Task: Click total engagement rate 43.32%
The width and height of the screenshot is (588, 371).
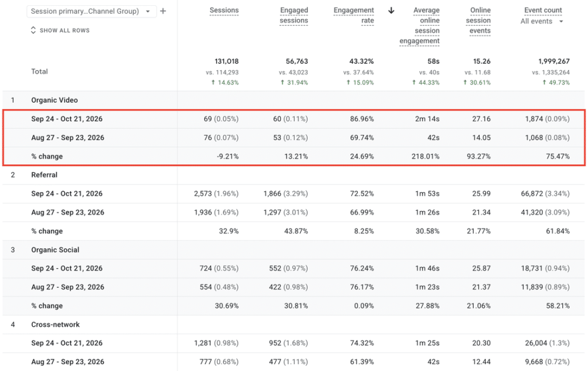Action: (362, 61)
